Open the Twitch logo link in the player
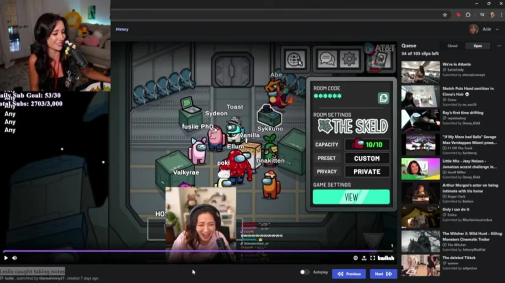This screenshot has width=505, height=283. (386, 258)
